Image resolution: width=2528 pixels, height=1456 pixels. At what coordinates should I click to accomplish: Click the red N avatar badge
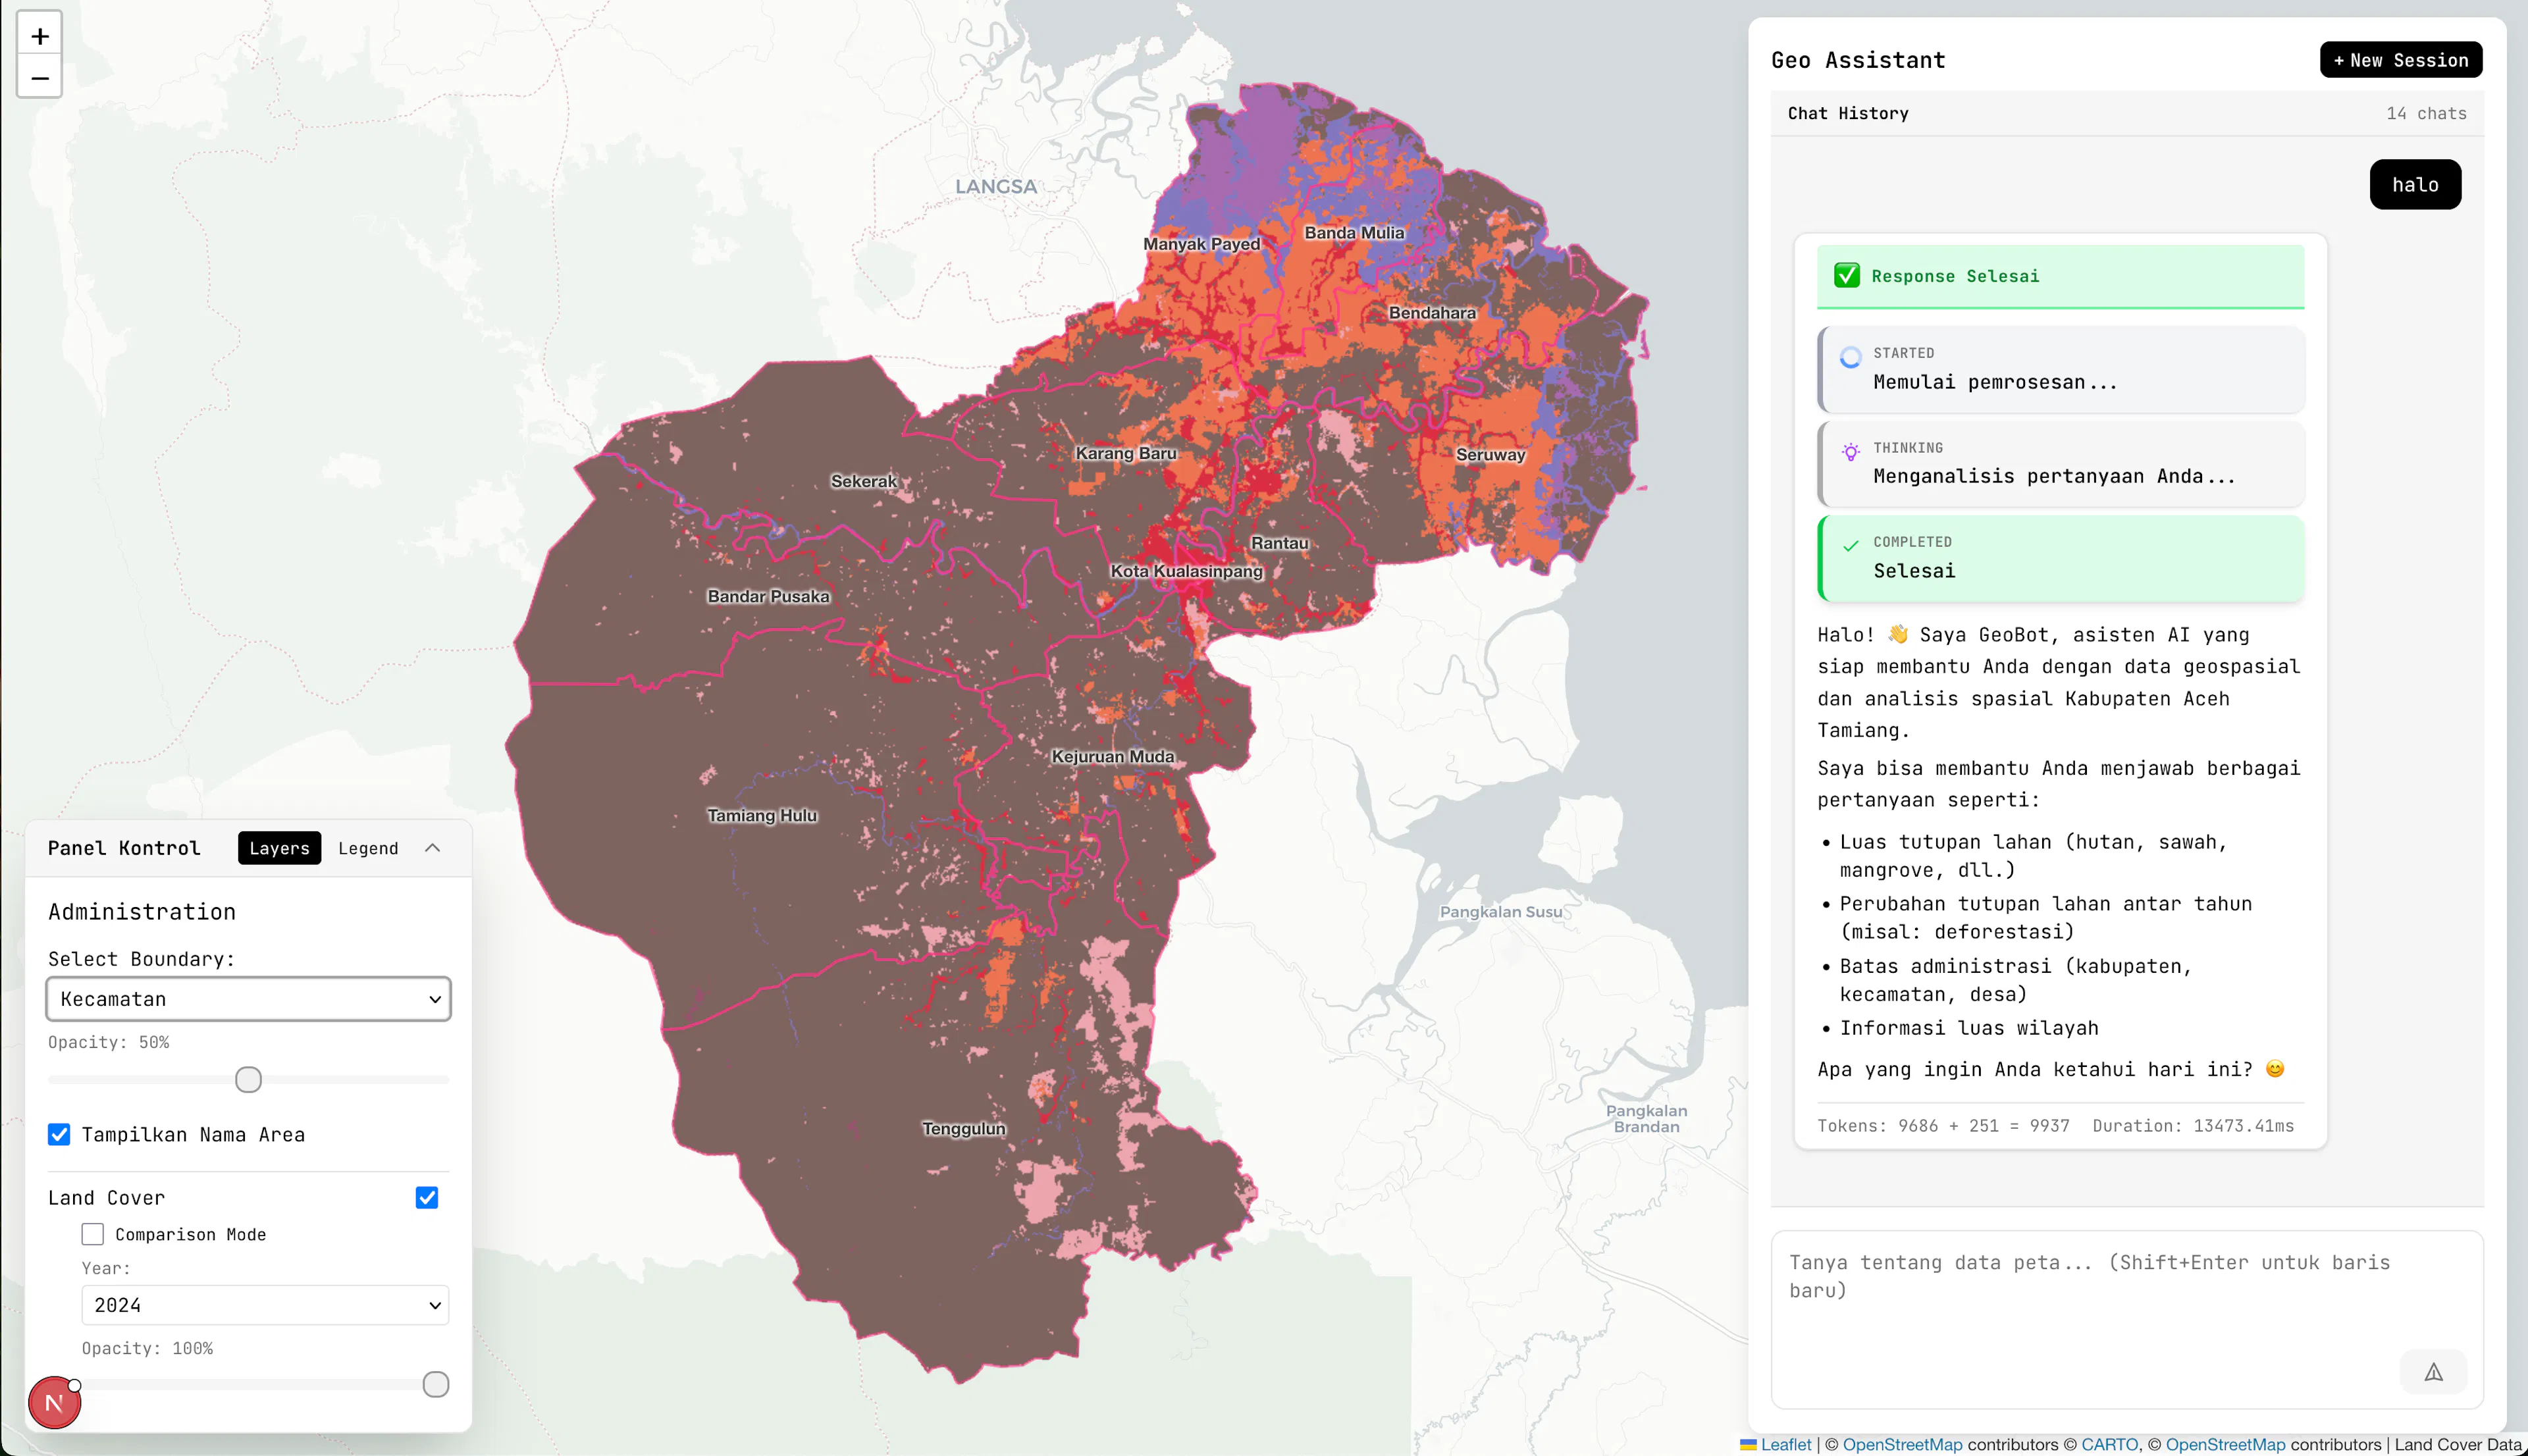(x=54, y=1402)
